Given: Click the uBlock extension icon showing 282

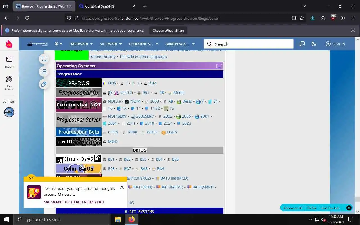Looking at the screenshot, I should (x=333, y=18).
